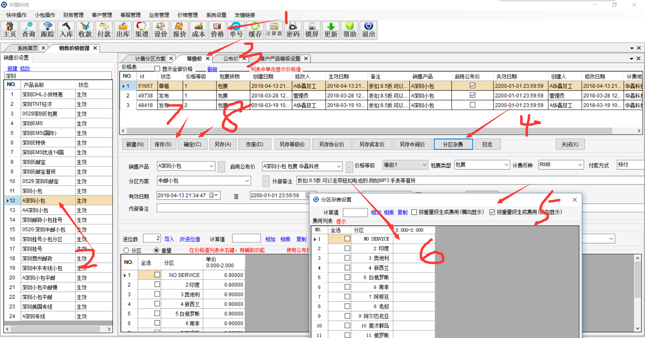Viewport: 645px width, 338px height.
Task: Open the 财务管理 menu
Action: [73, 15]
